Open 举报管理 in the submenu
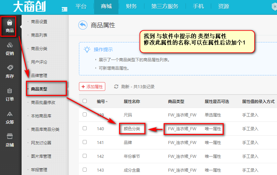The image size is (277, 175). pyautogui.click(x=39, y=170)
